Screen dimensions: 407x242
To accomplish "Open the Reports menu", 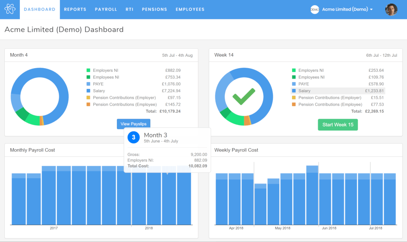I will point(75,10).
